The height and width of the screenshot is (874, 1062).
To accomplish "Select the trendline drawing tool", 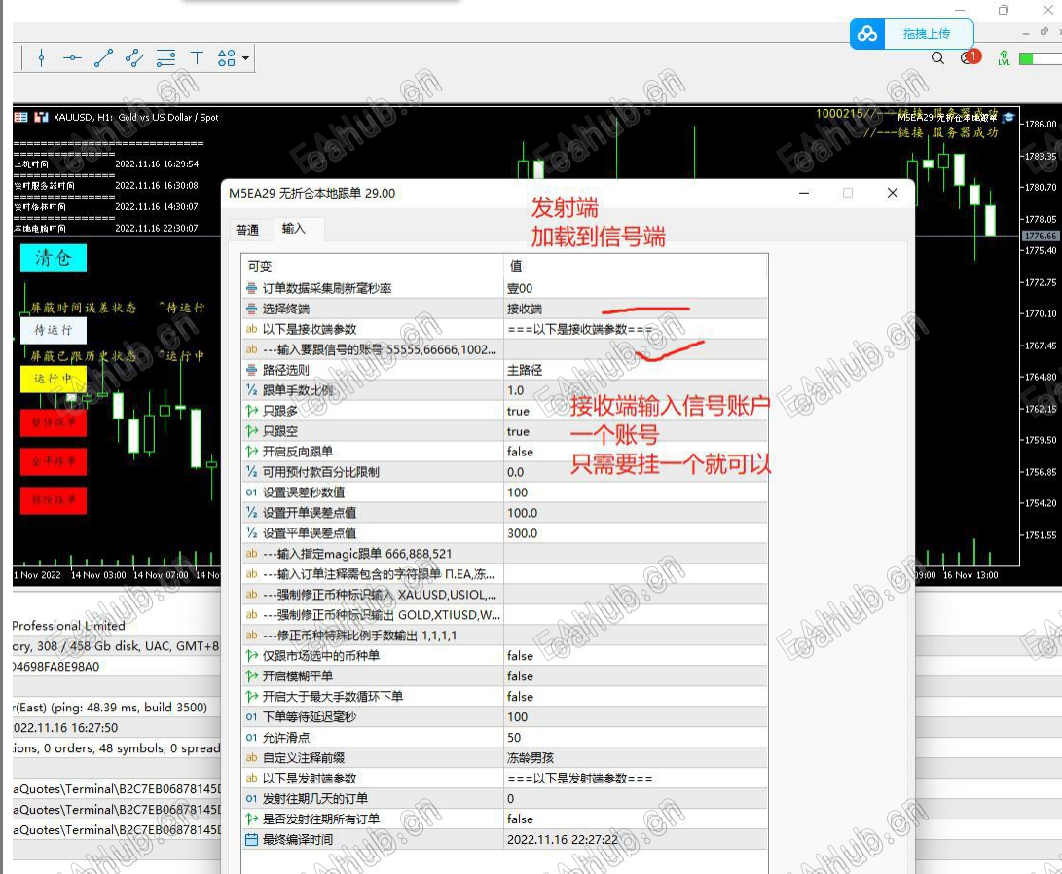I will pos(103,58).
